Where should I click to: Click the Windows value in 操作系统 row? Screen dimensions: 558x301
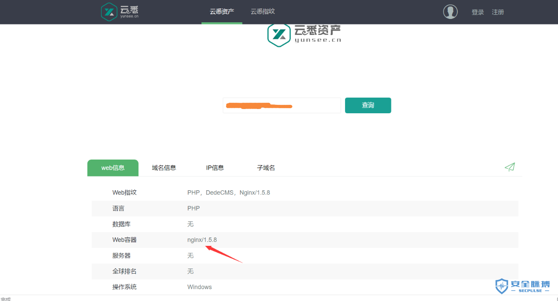(x=199, y=287)
